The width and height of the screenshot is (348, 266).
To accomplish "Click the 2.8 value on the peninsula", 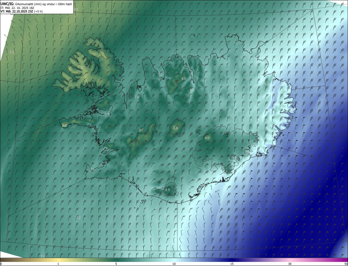I will (x=64, y=125).
